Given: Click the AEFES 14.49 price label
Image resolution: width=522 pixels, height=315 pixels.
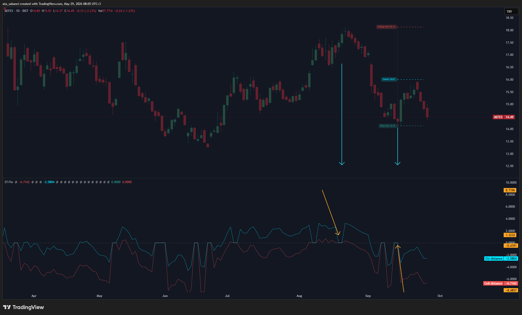Looking at the screenshot, I should [504, 117].
